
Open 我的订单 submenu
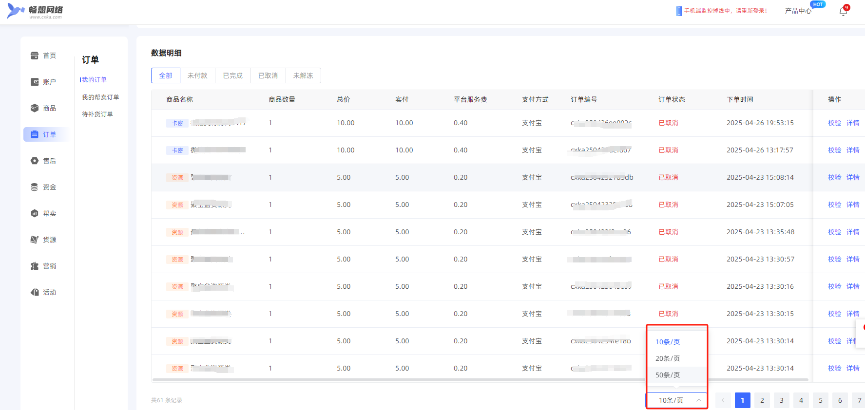point(94,80)
